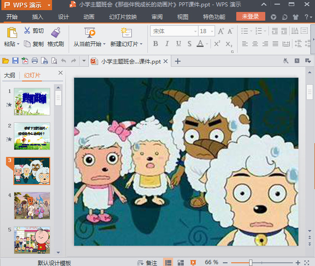Increase font size with A+ icon
The image size is (315, 266).
(221, 31)
